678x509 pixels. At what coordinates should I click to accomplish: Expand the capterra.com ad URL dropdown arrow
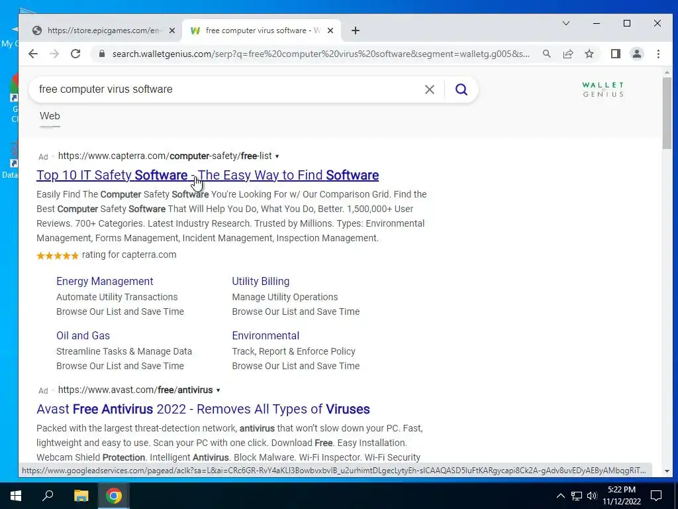[x=277, y=156]
